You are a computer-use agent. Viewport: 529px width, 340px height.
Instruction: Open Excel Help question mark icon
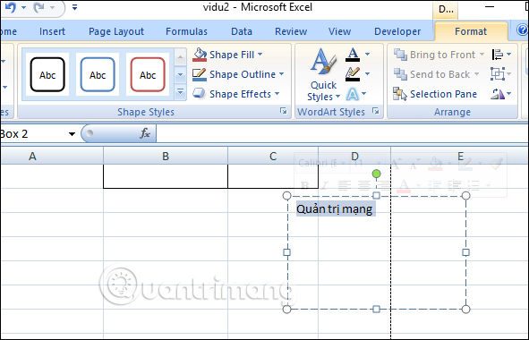pos(522,30)
